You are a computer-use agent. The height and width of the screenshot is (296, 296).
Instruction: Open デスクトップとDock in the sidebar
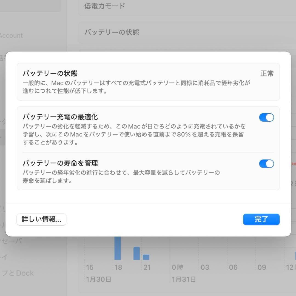coord(17,273)
